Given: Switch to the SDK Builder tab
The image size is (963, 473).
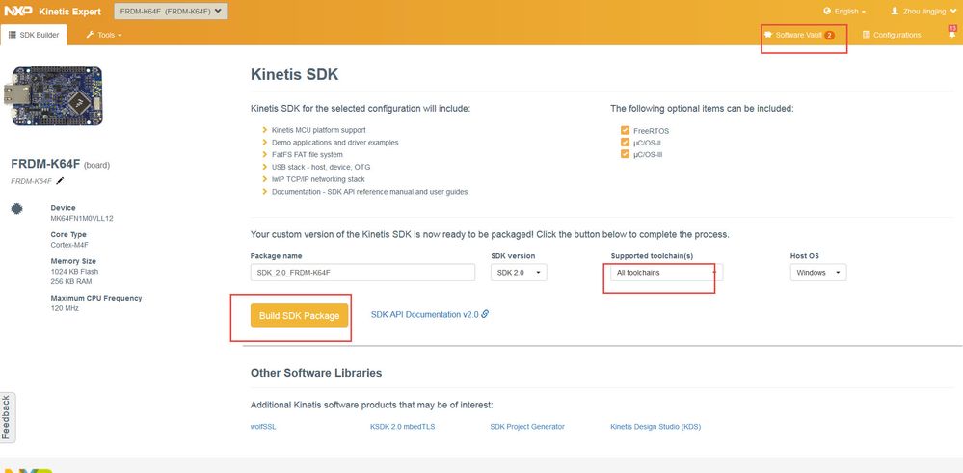Looking at the screenshot, I should (x=35, y=35).
